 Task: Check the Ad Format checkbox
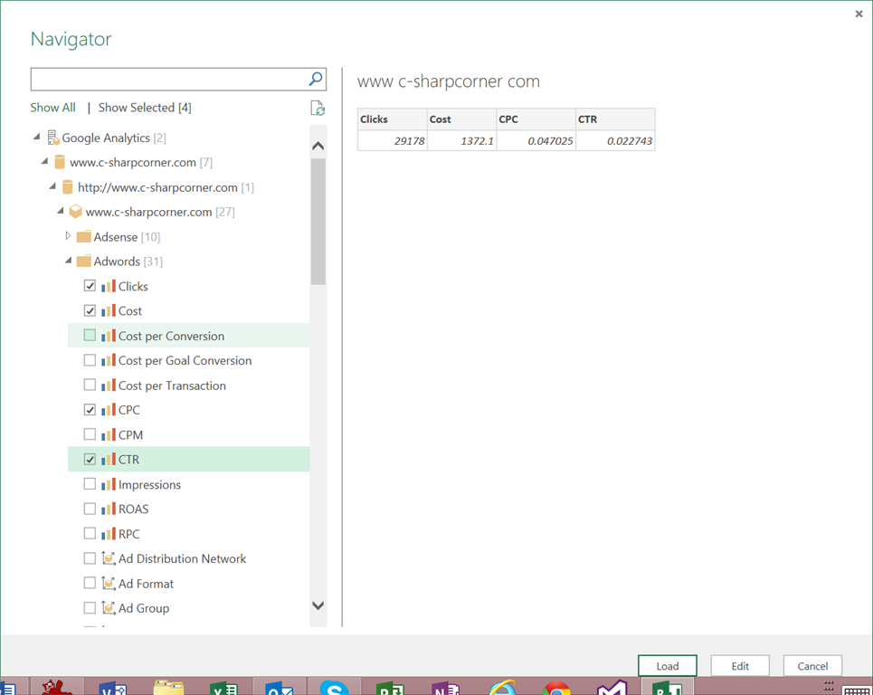pos(90,583)
